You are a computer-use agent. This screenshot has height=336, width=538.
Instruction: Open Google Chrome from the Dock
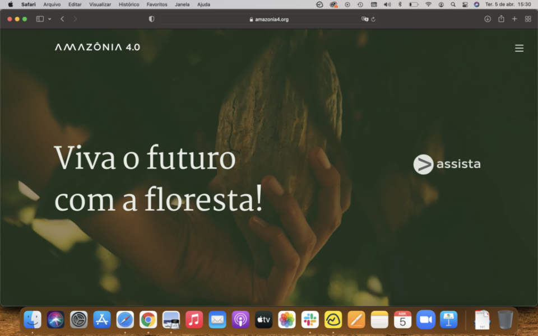click(x=148, y=320)
